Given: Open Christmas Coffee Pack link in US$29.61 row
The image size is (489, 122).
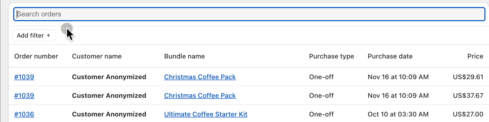Looking at the screenshot, I should (x=200, y=77).
